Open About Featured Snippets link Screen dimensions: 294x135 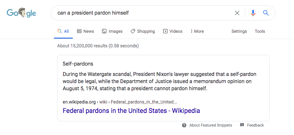click(x=211, y=125)
